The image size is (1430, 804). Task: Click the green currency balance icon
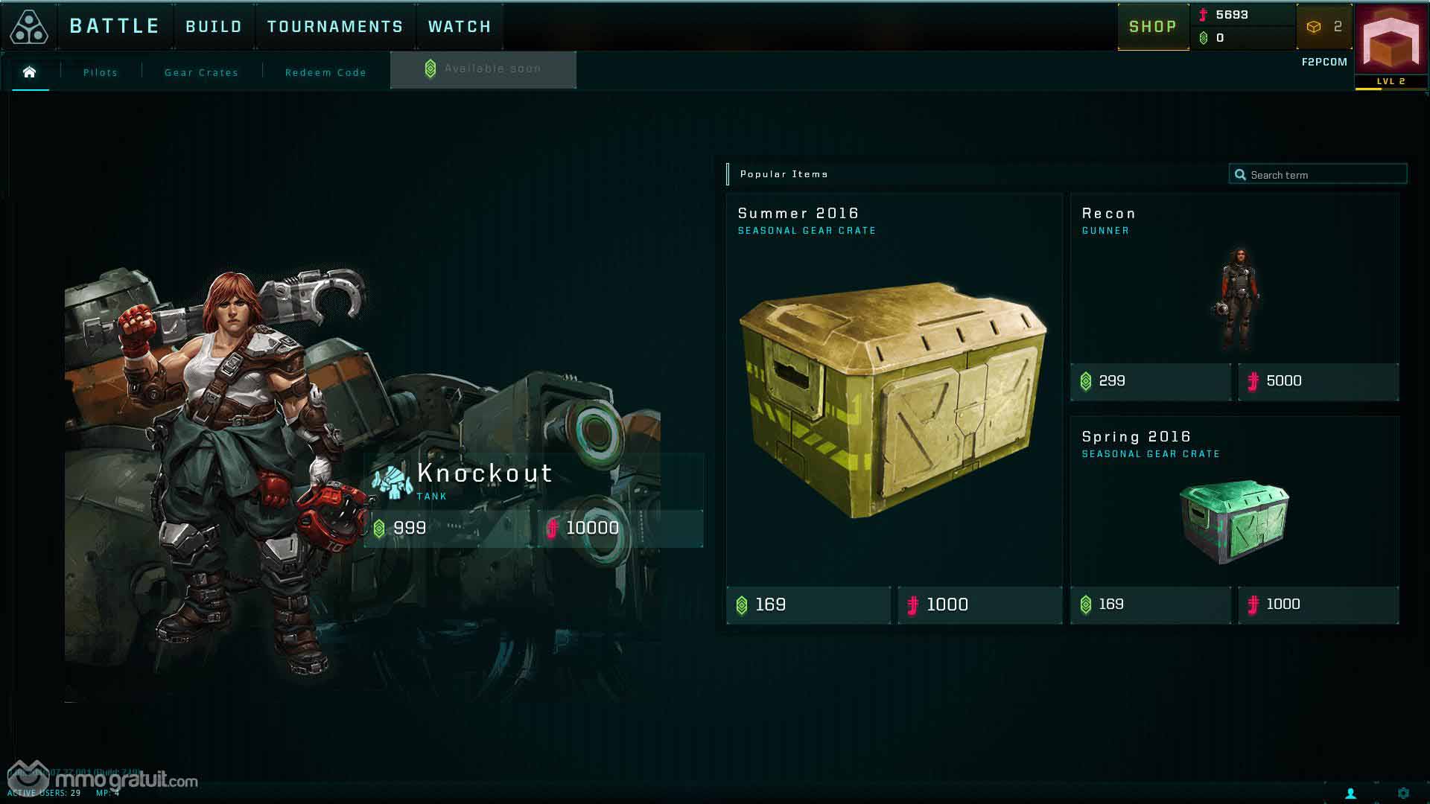(1204, 38)
